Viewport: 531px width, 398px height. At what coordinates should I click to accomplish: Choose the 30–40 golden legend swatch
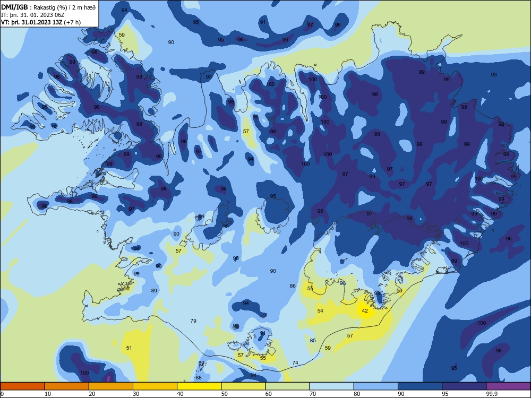tap(155, 386)
